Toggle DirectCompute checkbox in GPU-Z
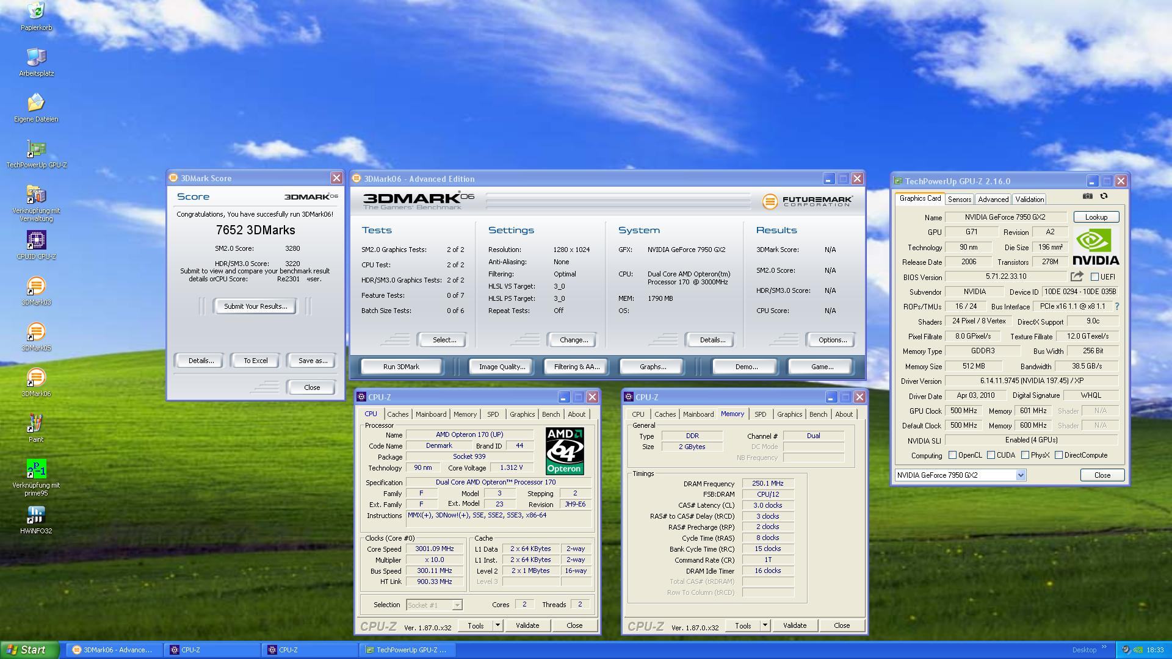This screenshot has width=1172, height=659. 1058,455
